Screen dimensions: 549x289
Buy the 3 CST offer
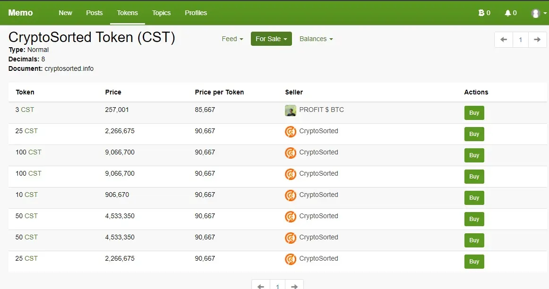click(x=474, y=113)
